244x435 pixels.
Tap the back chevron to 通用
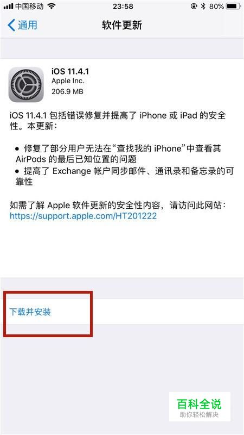(x=11, y=25)
